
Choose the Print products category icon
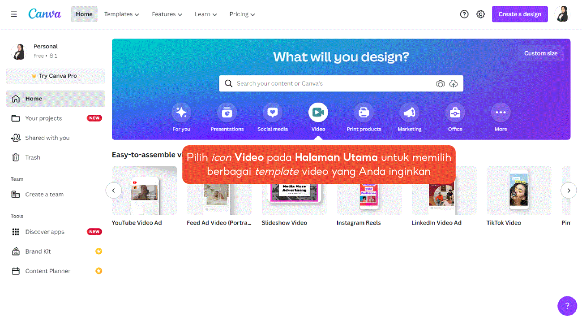tap(364, 113)
